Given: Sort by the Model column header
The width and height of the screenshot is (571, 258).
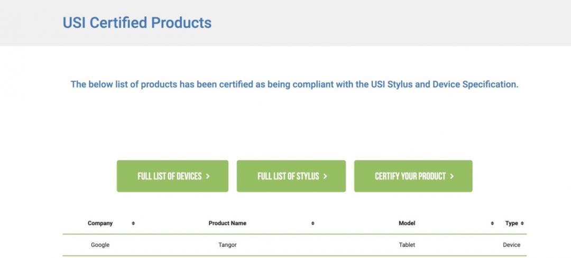Looking at the screenshot, I should 407,223.
